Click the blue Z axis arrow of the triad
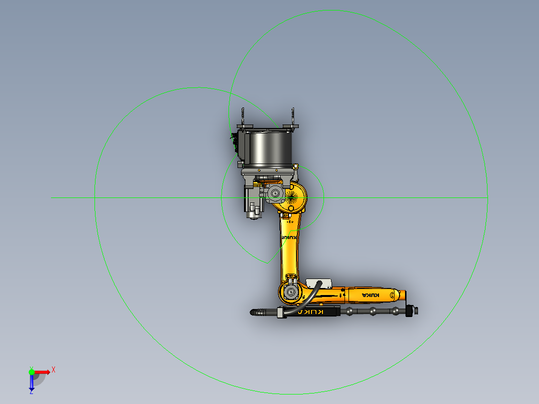This screenshot has width=539, height=404. [31, 382]
